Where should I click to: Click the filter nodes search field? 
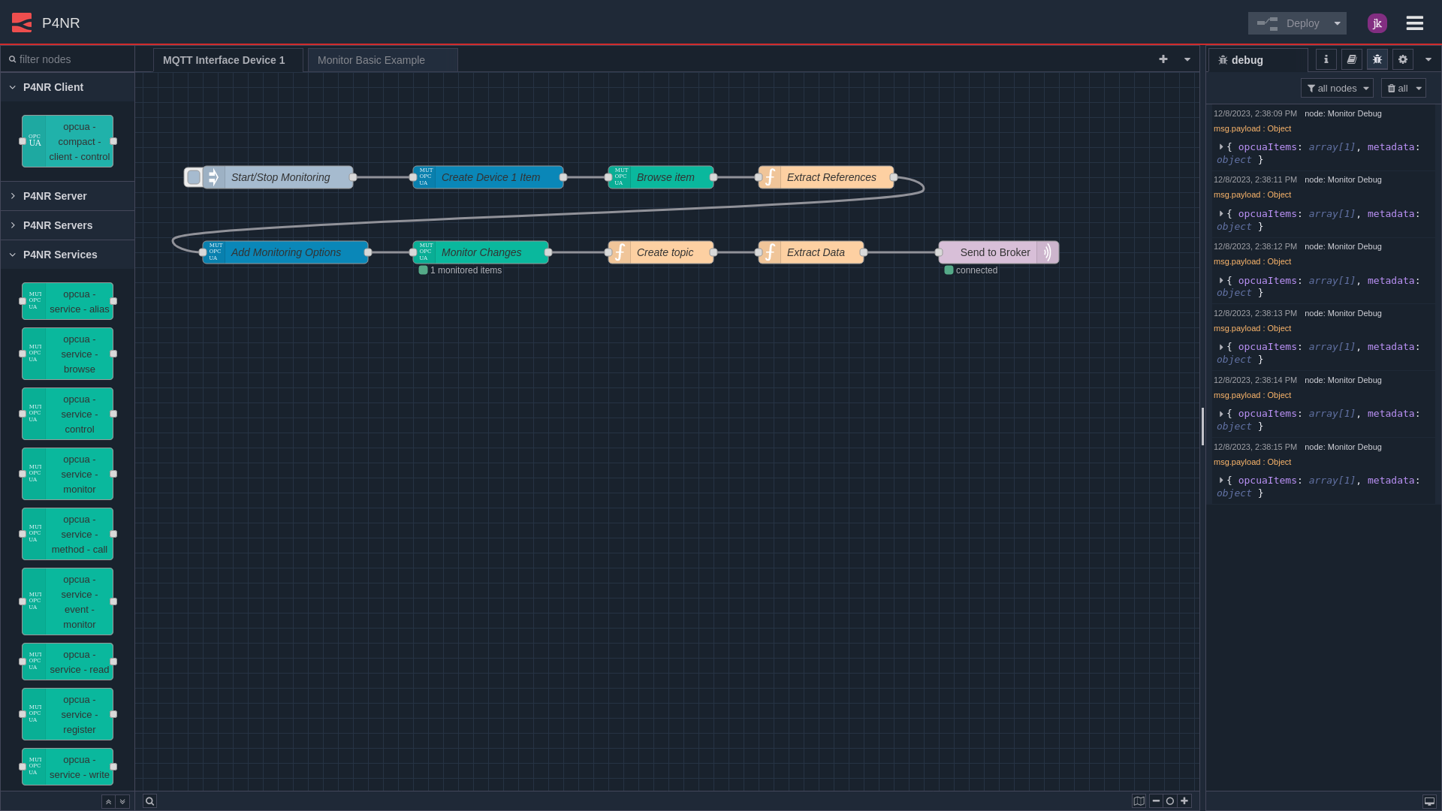(x=68, y=59)
